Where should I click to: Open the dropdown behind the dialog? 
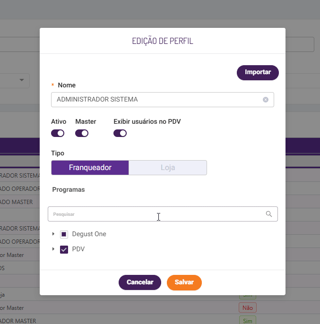[x=21, y=80]
